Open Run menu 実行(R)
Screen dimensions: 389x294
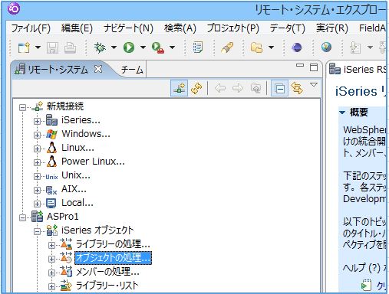[x=332, y=28]
